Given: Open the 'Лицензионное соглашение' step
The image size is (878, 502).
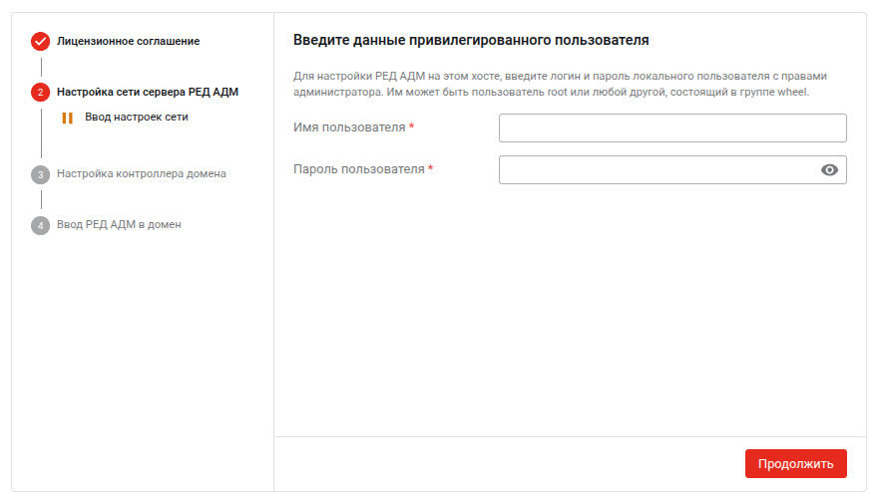Looking at the screenshot, I should coord(128,42).
